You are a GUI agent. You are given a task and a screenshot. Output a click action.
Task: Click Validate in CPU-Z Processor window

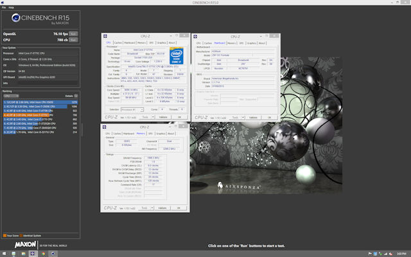tap(163, 117)
